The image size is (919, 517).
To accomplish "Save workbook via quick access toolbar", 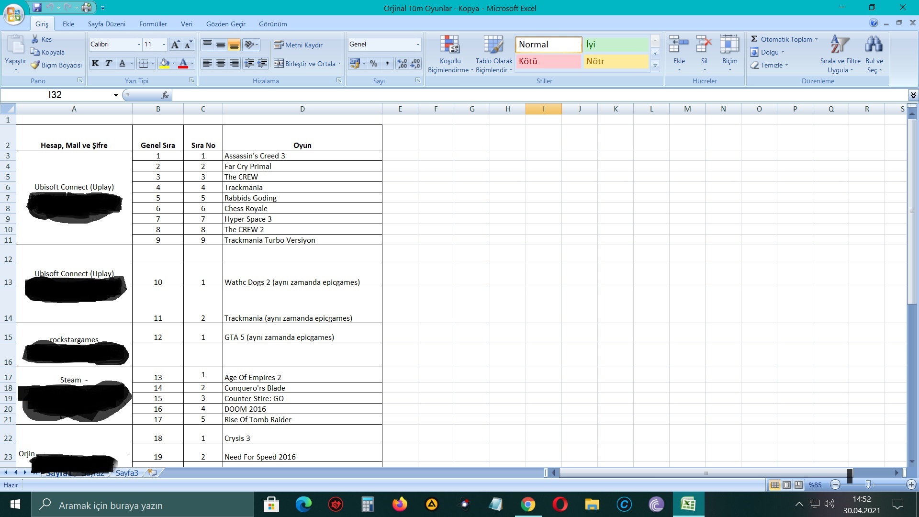I will [37, 8].
